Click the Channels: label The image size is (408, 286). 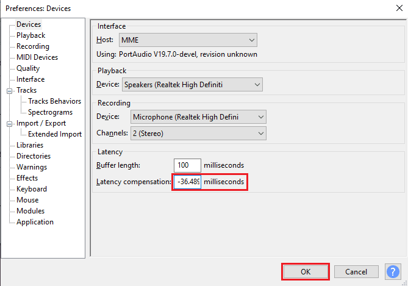click(112, 133)
